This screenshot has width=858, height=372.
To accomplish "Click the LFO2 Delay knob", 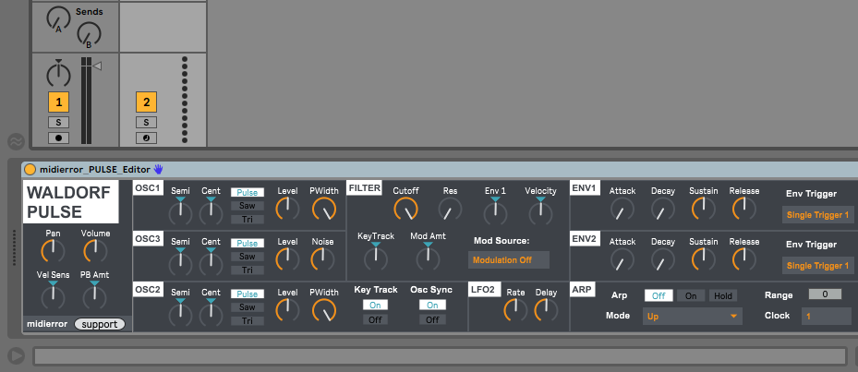I will [x=546, y=310].
